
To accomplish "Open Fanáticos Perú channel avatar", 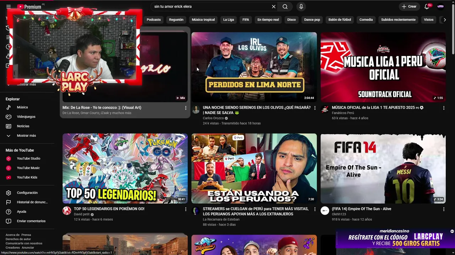I will pyautogui.click(x=325, y=109).
